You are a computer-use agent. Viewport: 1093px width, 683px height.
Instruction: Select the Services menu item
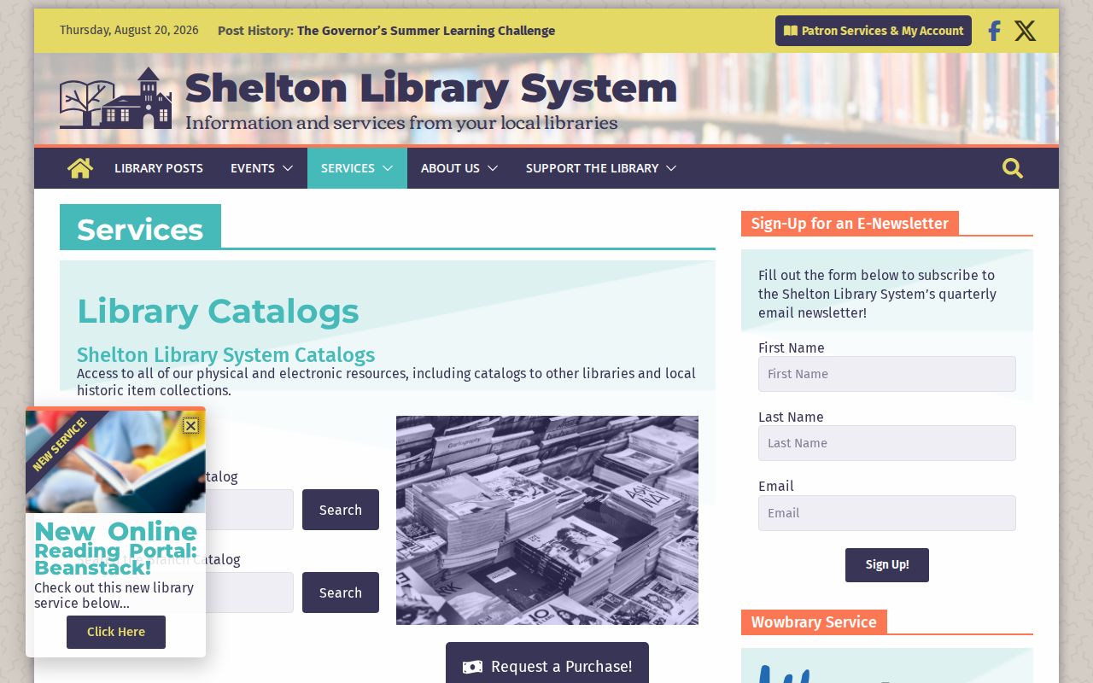pos(348,168)
